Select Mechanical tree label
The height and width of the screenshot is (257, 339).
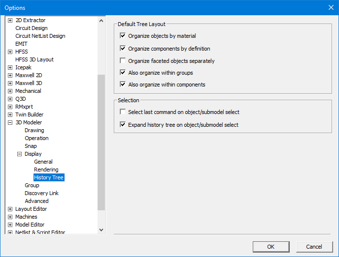point(28,91)
